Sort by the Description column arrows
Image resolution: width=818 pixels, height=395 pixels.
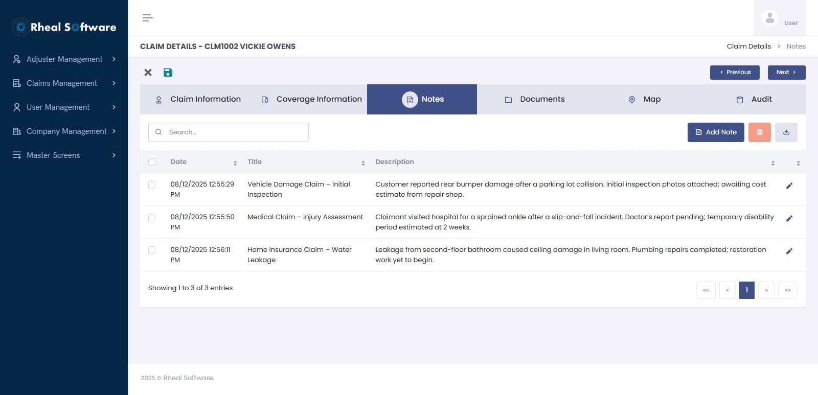click(x=773, y=163)
